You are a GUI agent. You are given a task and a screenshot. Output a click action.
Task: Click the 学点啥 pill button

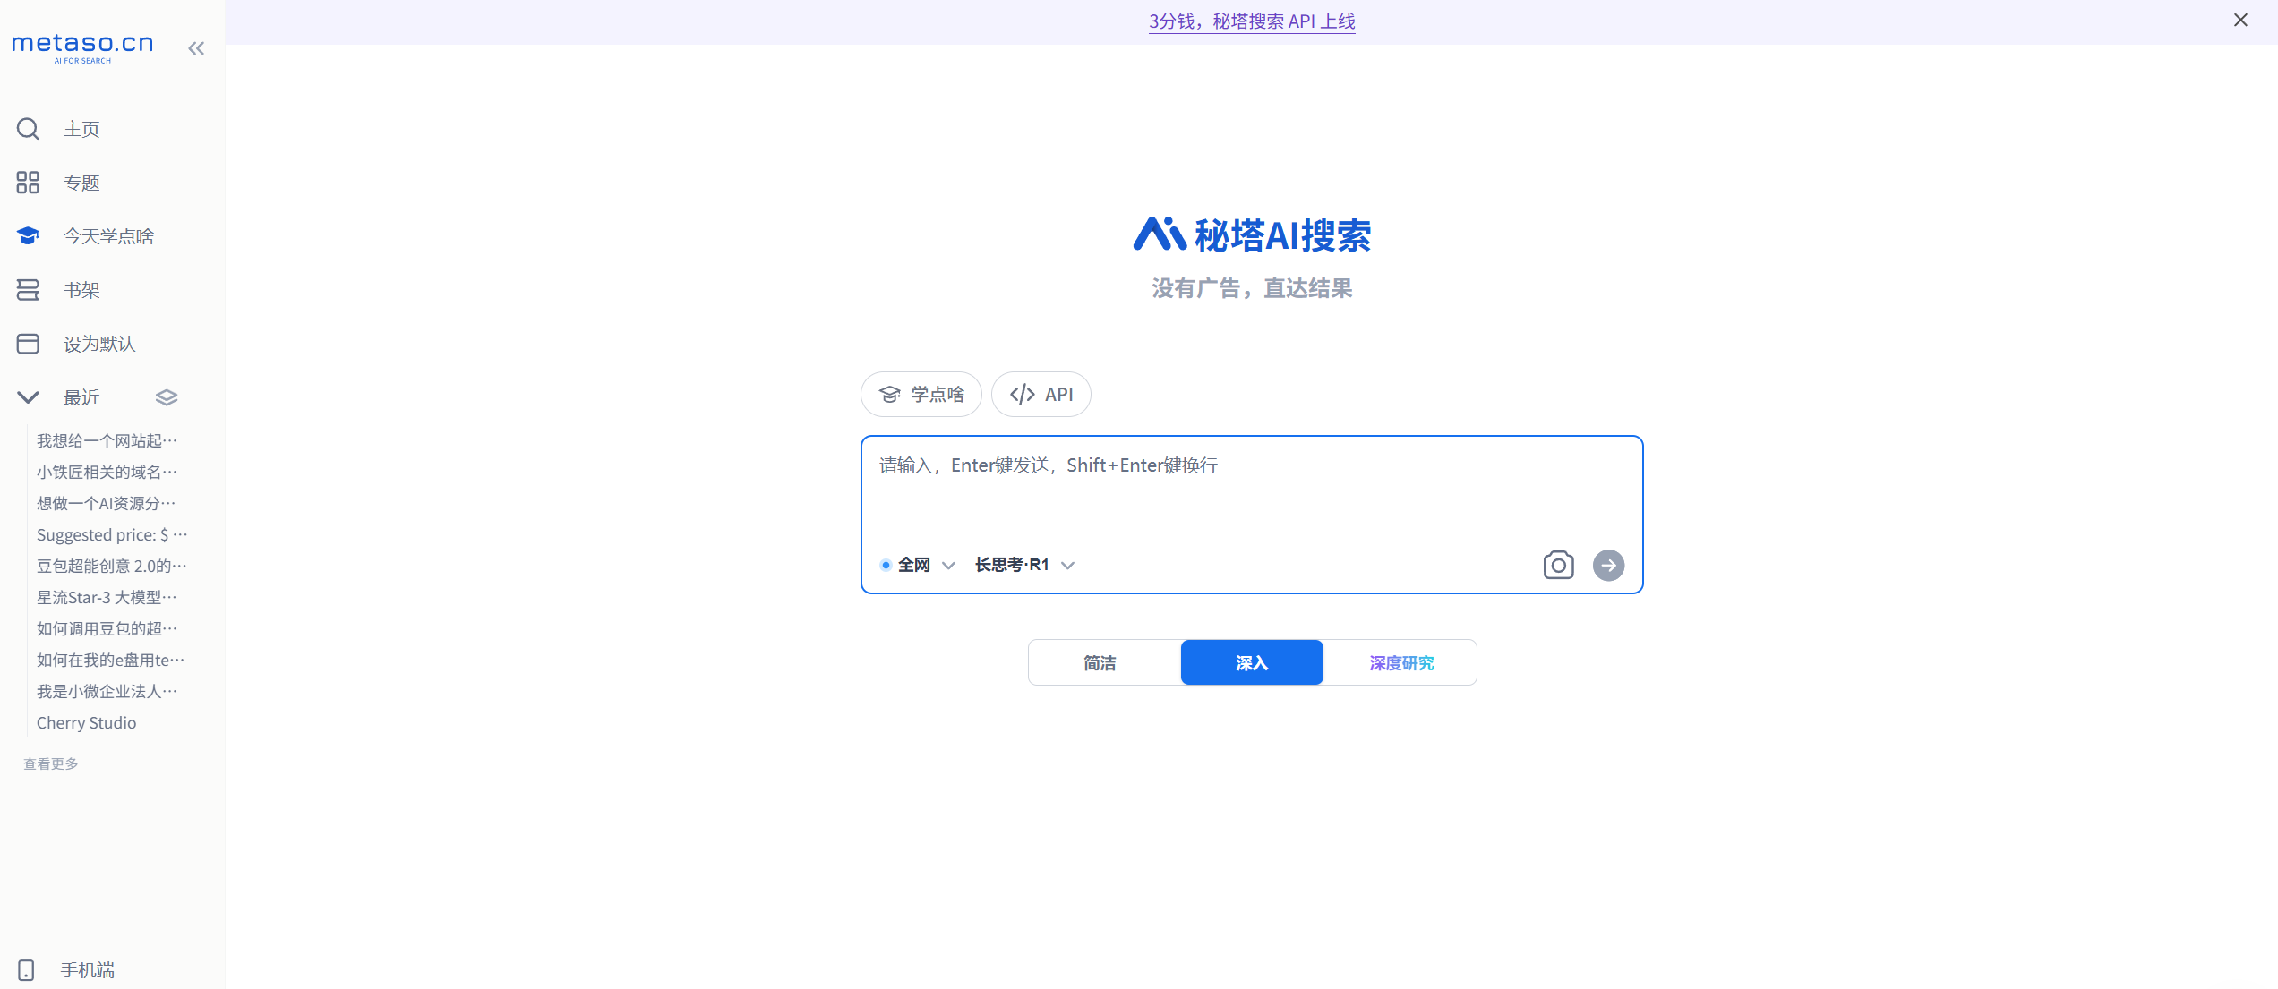pyautogui.click(x=921, y=395)
